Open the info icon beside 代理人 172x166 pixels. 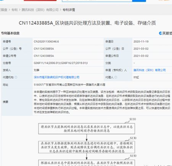click(x=116, y=77)
